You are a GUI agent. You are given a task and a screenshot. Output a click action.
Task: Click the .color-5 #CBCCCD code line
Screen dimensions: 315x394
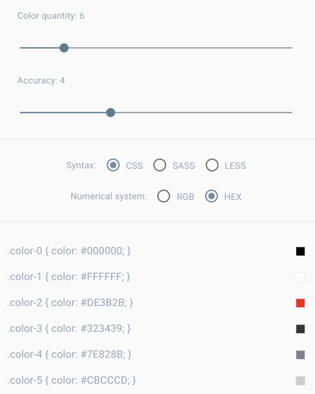click(71, 380)
